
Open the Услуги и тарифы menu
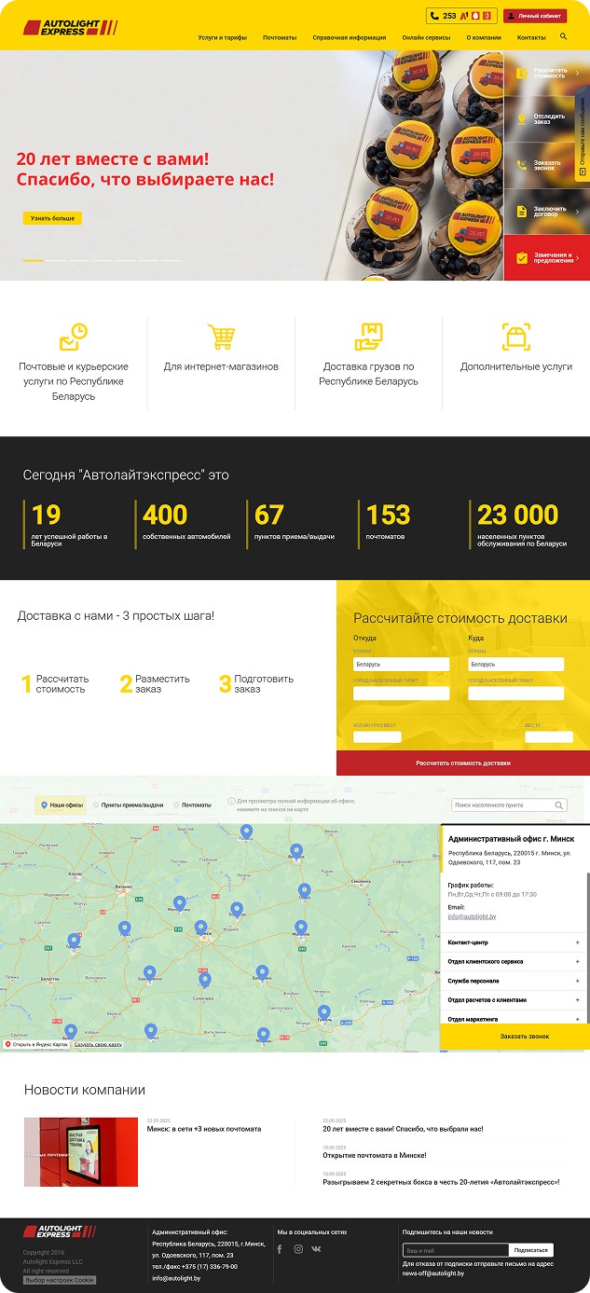pos(223,37)
